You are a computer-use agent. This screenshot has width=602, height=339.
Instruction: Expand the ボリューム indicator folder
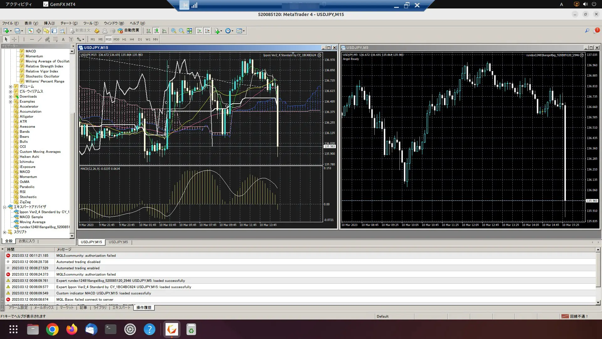pyautogui.click(x=10, y=87)
